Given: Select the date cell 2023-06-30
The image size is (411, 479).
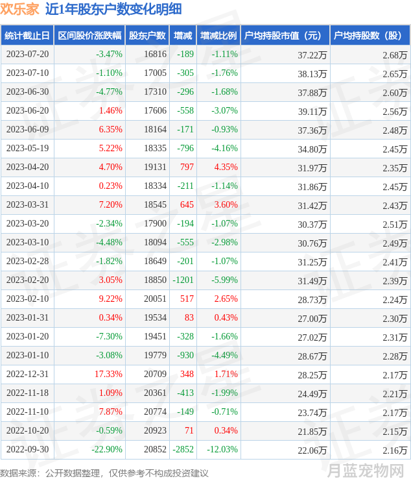Looking at the screenshot, I should click(27, 92).
